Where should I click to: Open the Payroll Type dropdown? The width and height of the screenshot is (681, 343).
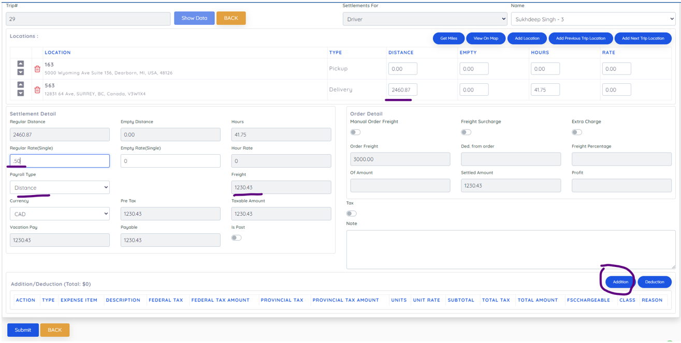(60, 187)
